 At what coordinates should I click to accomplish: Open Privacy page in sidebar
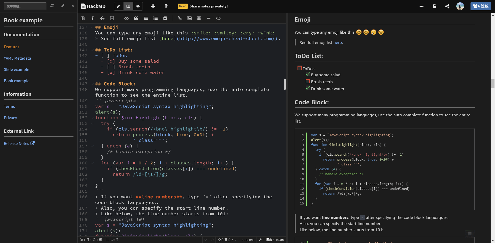10,118
